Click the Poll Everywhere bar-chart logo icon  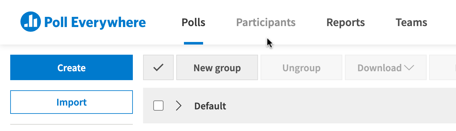31,22
